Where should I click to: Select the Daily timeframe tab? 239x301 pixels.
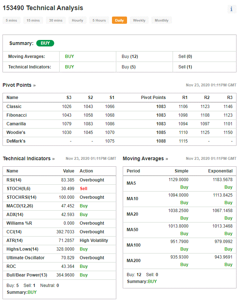click(119, 21)
